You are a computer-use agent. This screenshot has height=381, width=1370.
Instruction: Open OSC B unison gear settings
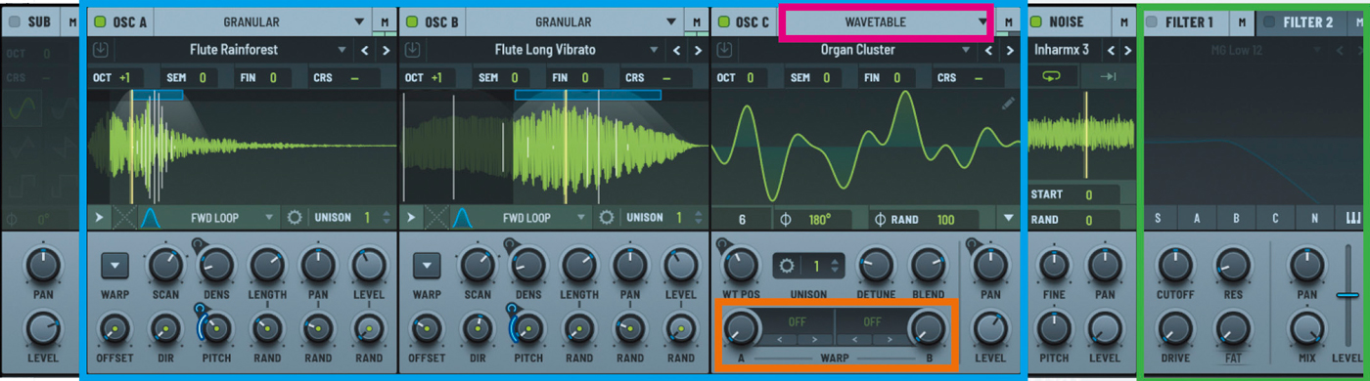coord(606,217)
